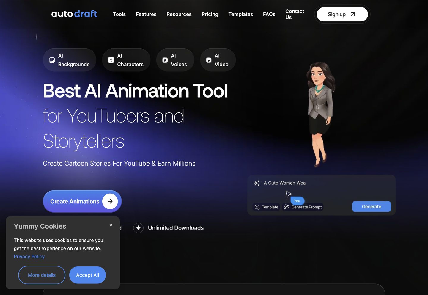The height and width of the screenshot is (295, 428).
Task: Expand the Resources navigation item
Action: tap(179, 14)
